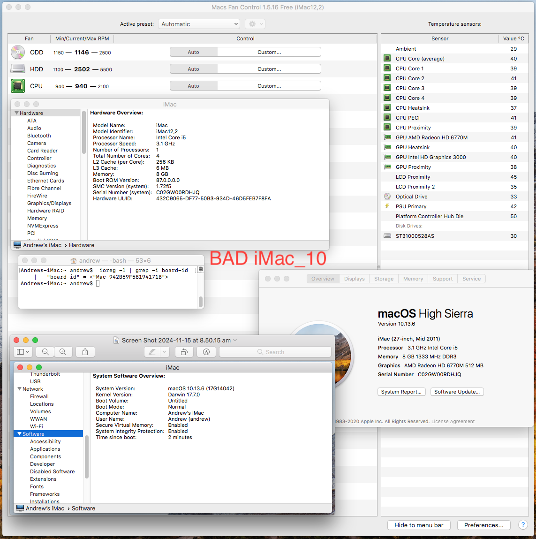
Task: Click the Preview markup highlight pen icon
Action: (x=152, y=352)
